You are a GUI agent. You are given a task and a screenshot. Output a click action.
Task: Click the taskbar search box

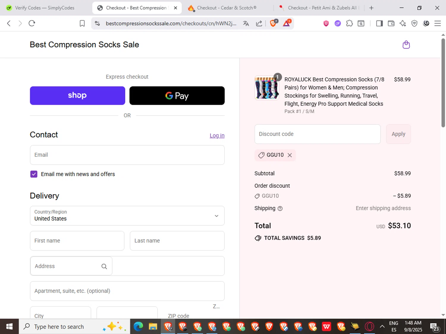point(74,327)
